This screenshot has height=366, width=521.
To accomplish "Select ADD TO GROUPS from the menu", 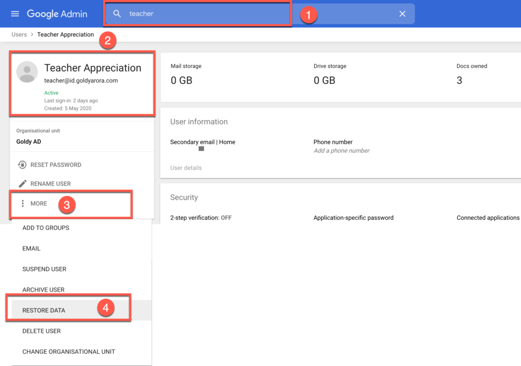I will click(82, 228).
